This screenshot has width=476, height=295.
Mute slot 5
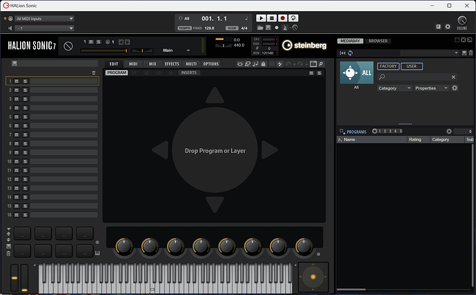[17, 117]
